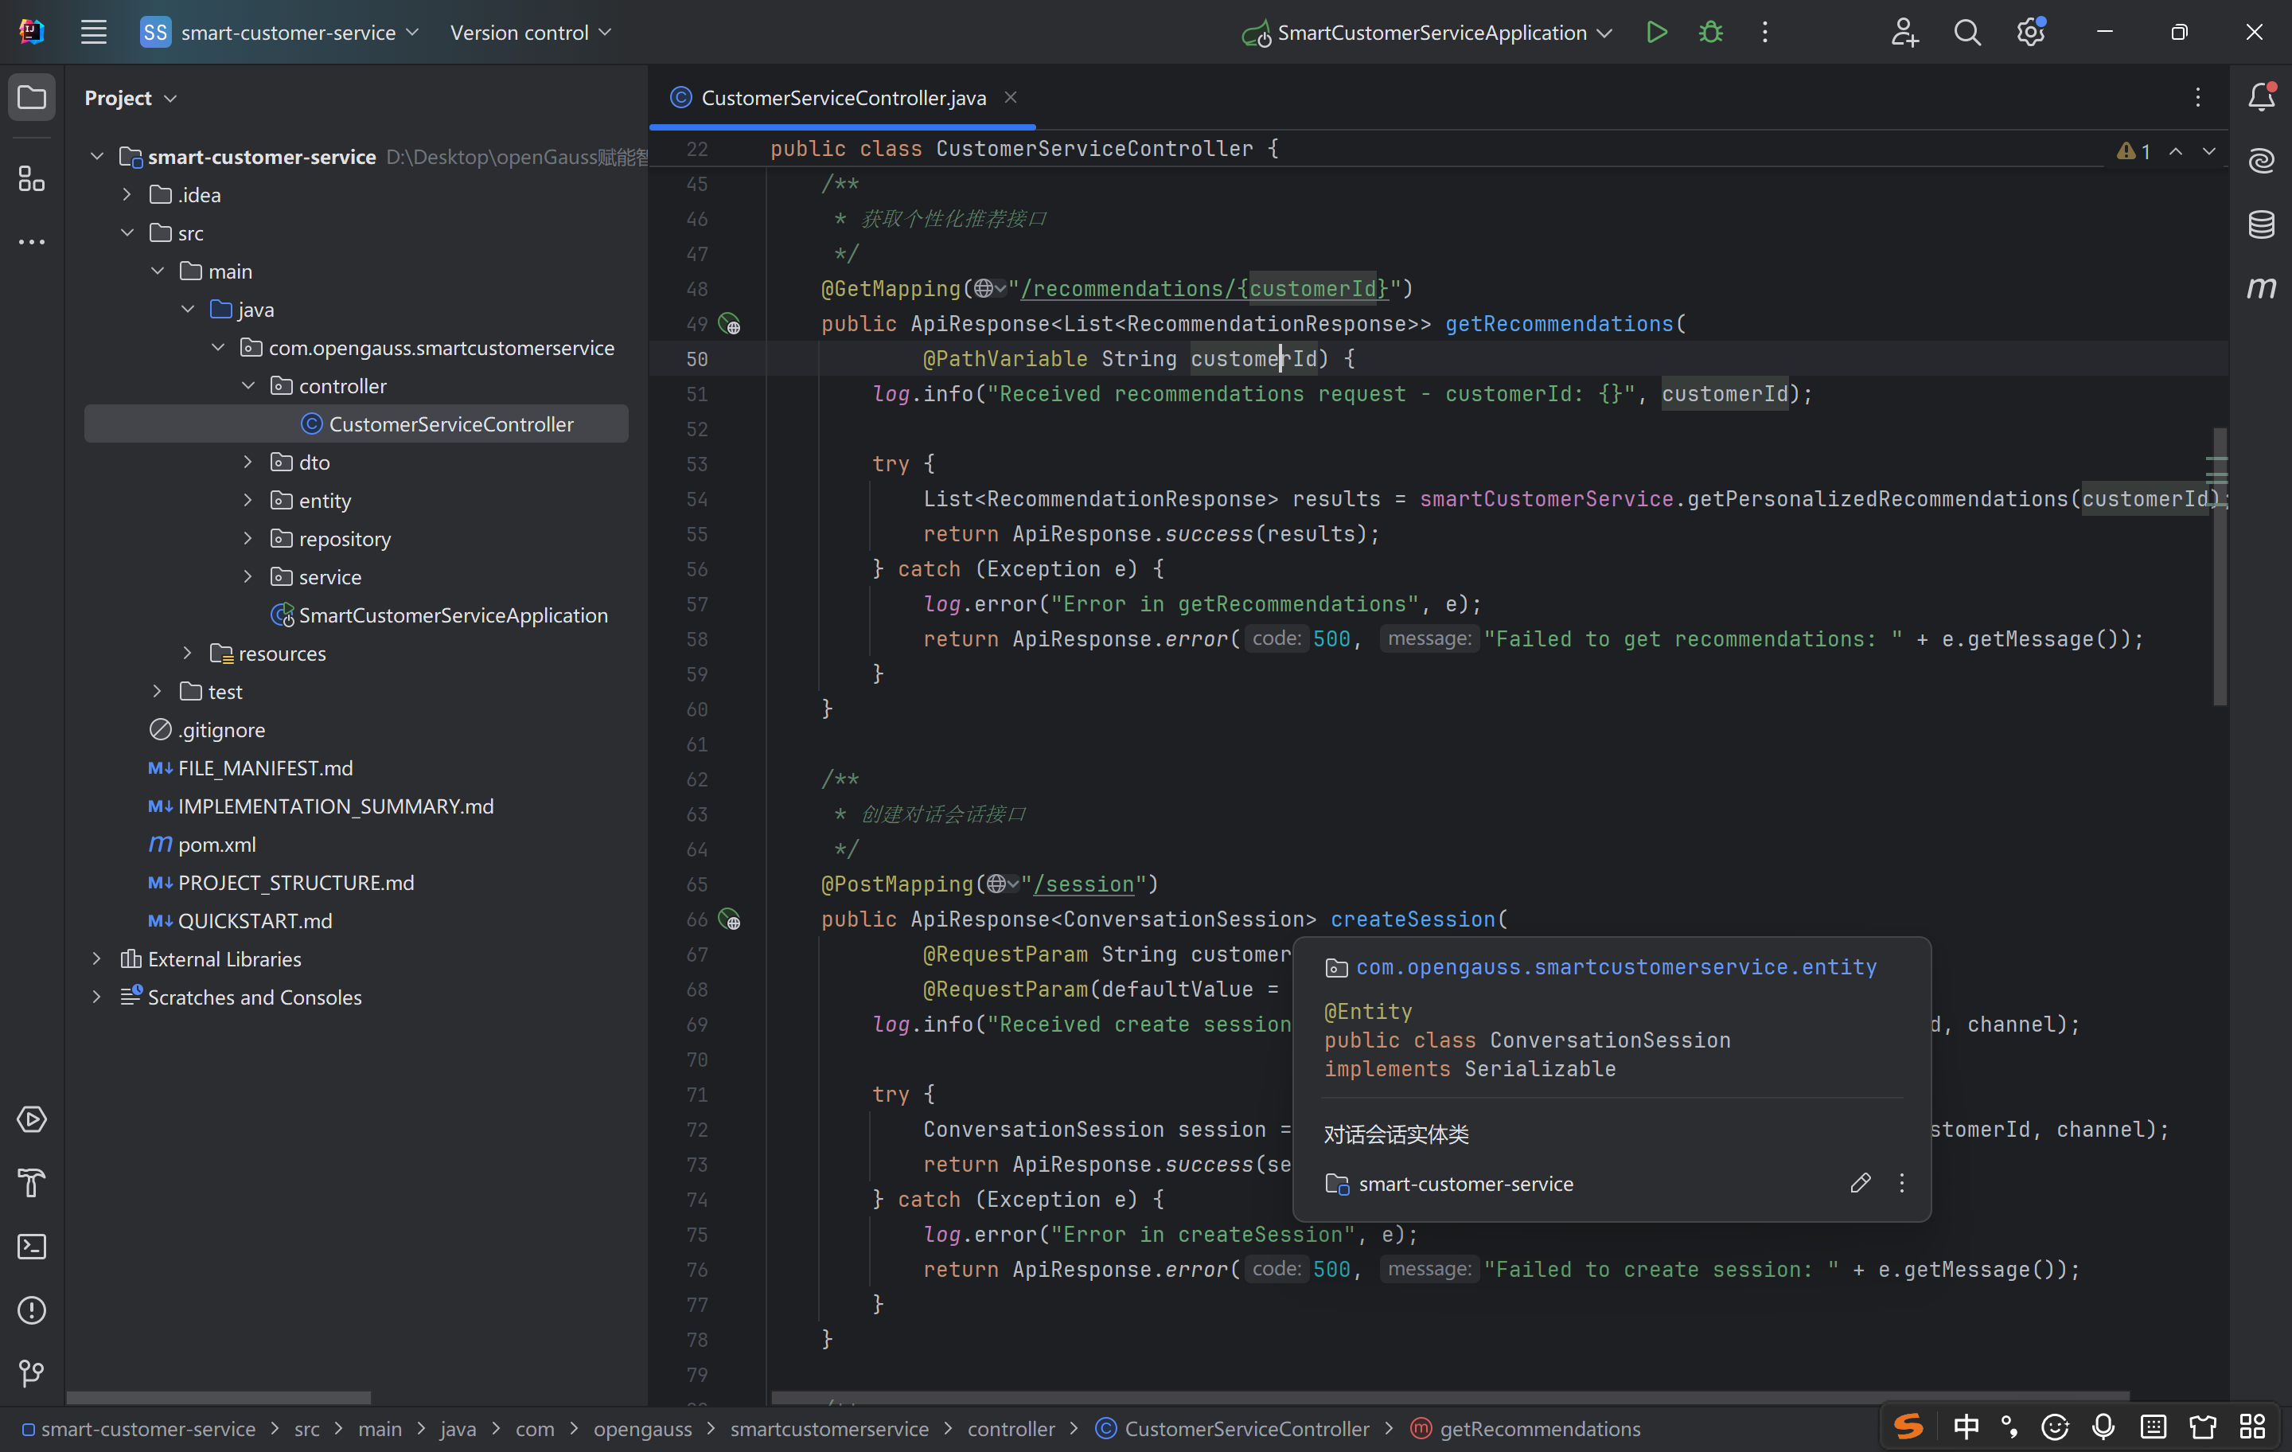
Task: Close the CustomerServiceController.java tab
Action: [x=1011, y=97]
